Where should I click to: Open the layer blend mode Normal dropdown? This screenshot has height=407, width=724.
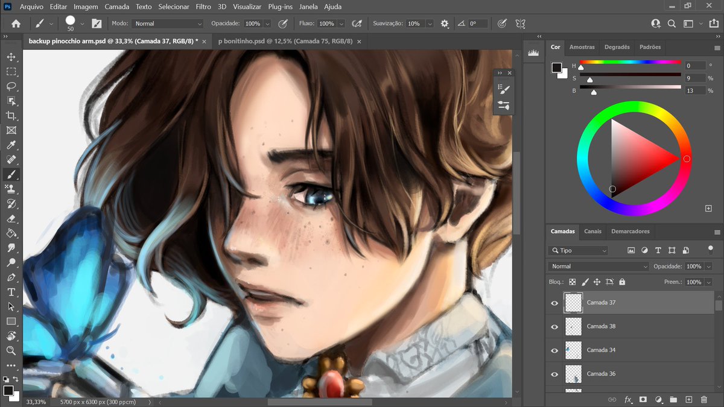(599, 266)
